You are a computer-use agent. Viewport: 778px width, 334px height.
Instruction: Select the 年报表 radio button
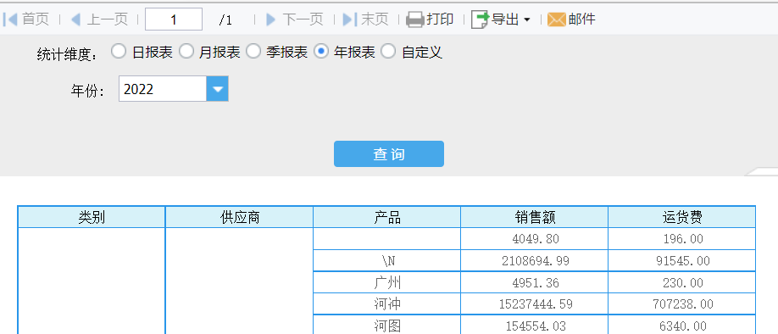(x=321, y=51)
